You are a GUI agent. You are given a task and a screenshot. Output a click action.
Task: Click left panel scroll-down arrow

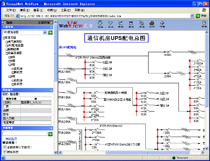(x=56, y=152)
